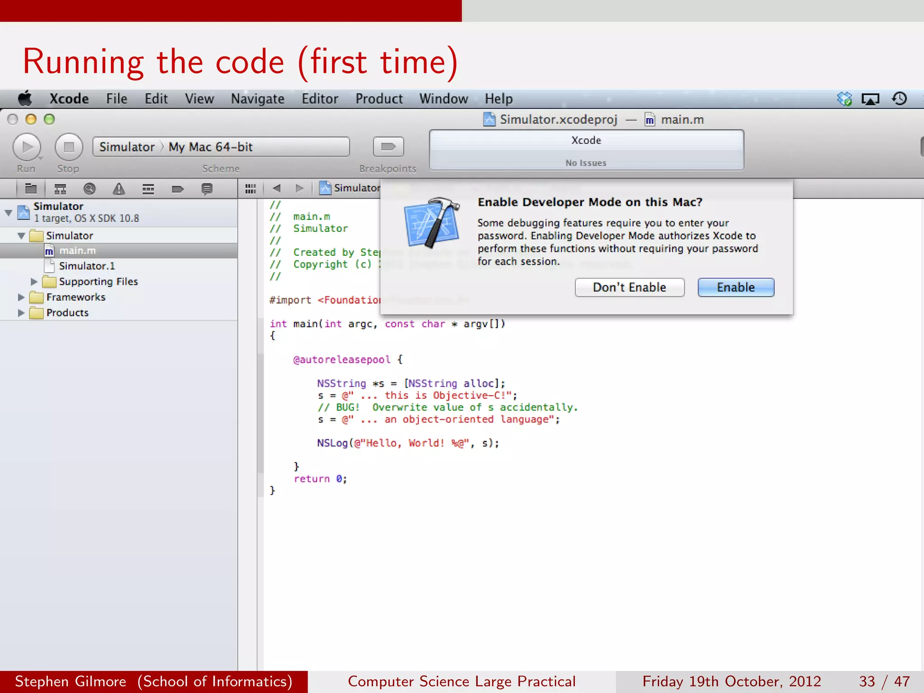Open the Apple menu
924x693 pixels.
pos(25,98)
